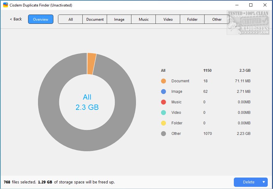Click the yellow Folder legend dot
Viewport: 273px width, 189px height.
(163, 123)
